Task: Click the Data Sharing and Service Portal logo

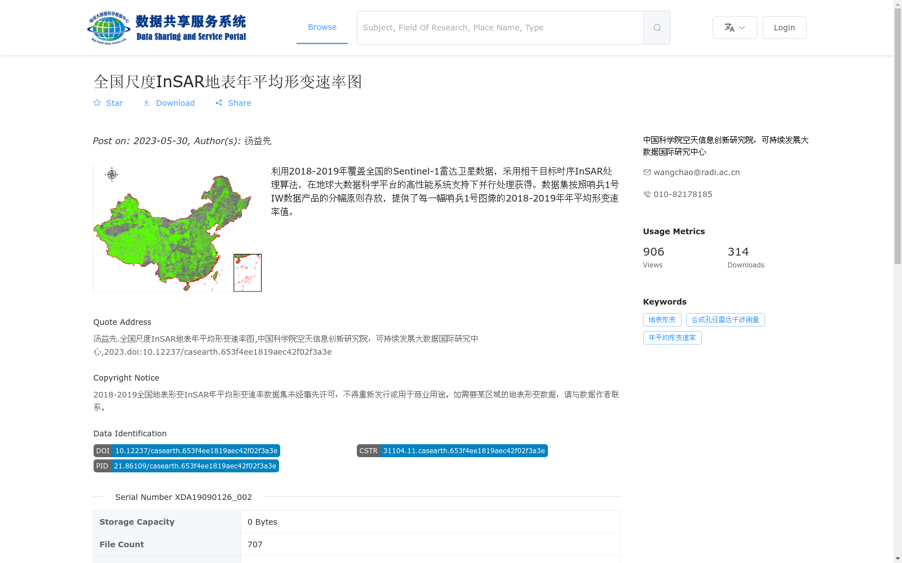Action: [x=167, y=28]
